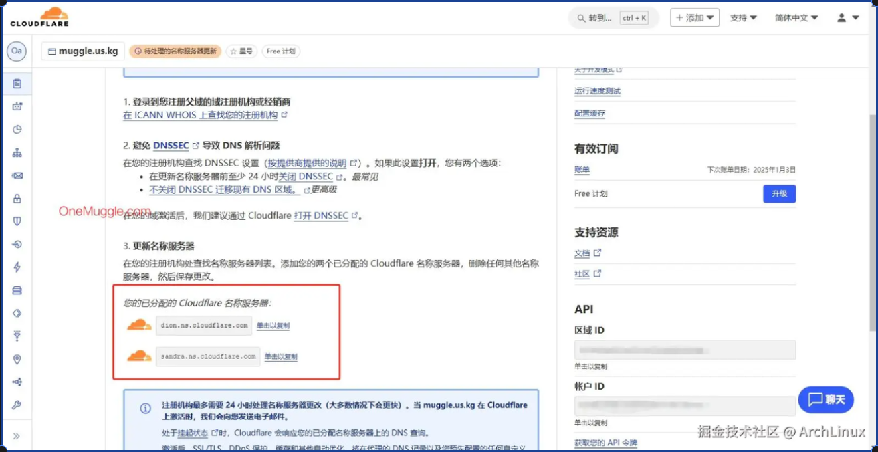Viewport: 878px width, 452px height.
Task: Copy the 区域 ID via 单击以复制
Action: tap(590, 366)
